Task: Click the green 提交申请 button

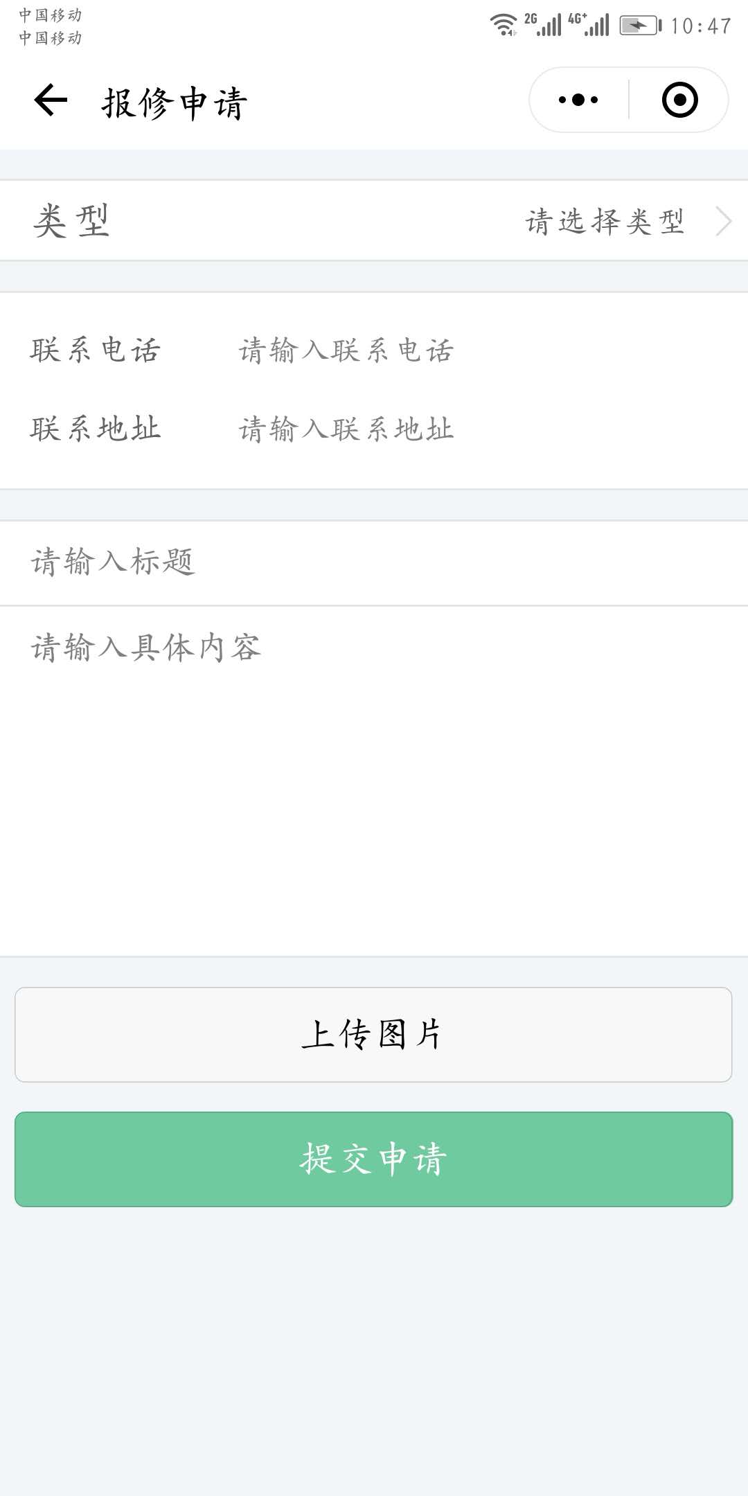Action: coord(373,1159)
